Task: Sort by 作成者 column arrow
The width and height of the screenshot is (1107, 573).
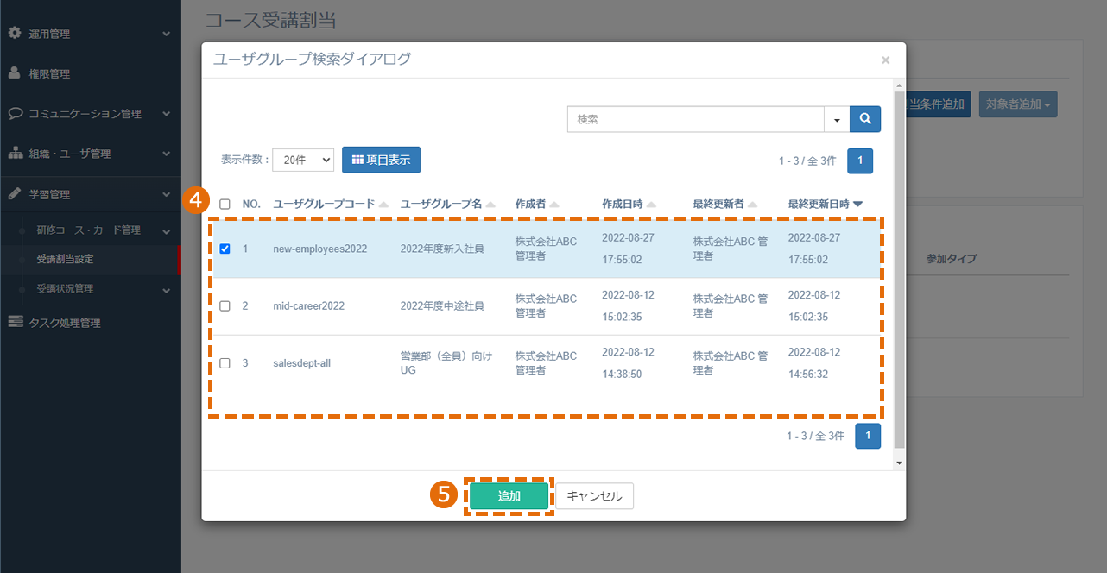Action: [x=554, y=205]
